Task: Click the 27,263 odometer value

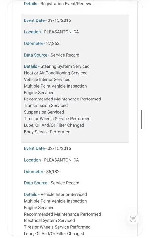Action: pos(53,44)
